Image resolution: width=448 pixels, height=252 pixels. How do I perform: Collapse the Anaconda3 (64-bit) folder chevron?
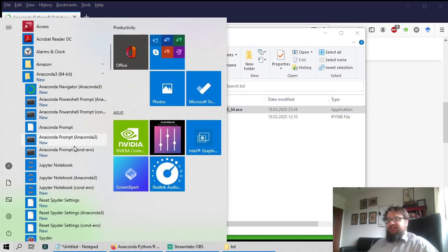pyautogui.click(x=103, y=74)
